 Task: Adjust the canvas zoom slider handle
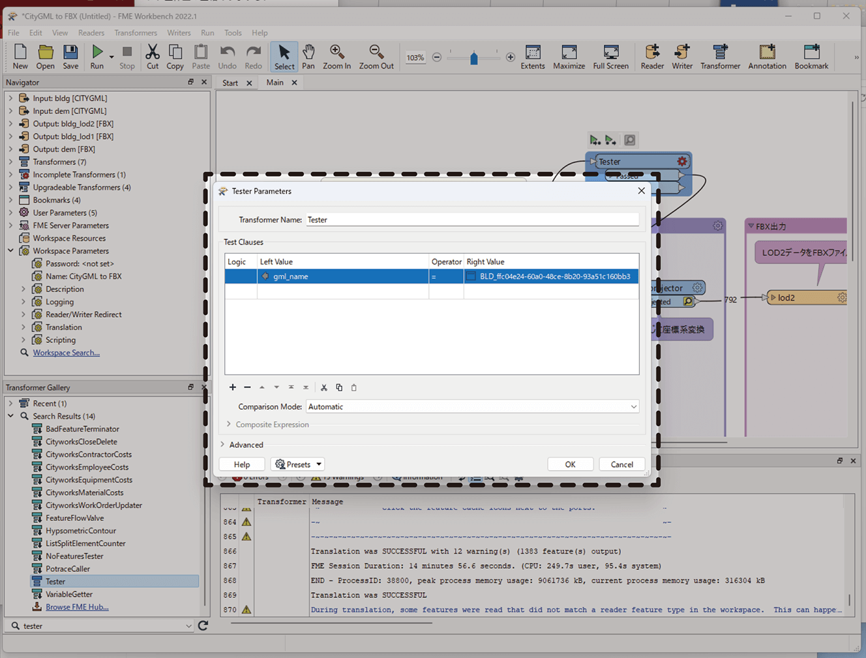(474, 57)
